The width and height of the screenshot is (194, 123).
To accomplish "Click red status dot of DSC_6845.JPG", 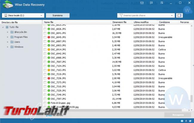I will [x=49, y=37].
